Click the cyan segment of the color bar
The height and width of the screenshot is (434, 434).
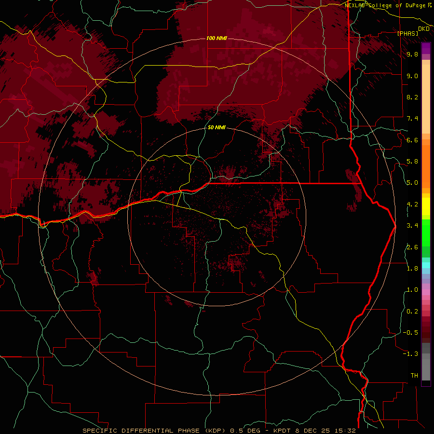pyautogui.click(x=426, y=265)
